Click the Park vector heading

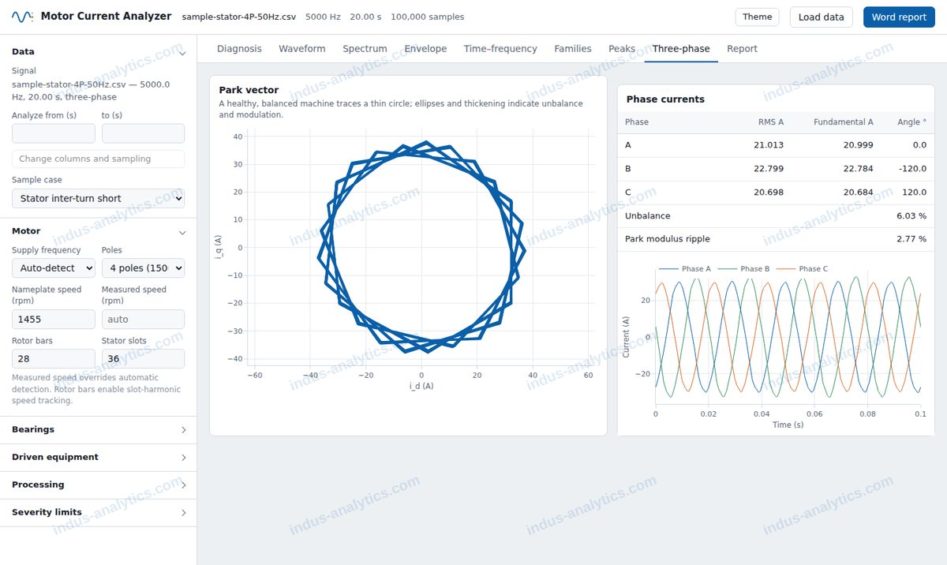pyautogui.click(x=249, y=90)
